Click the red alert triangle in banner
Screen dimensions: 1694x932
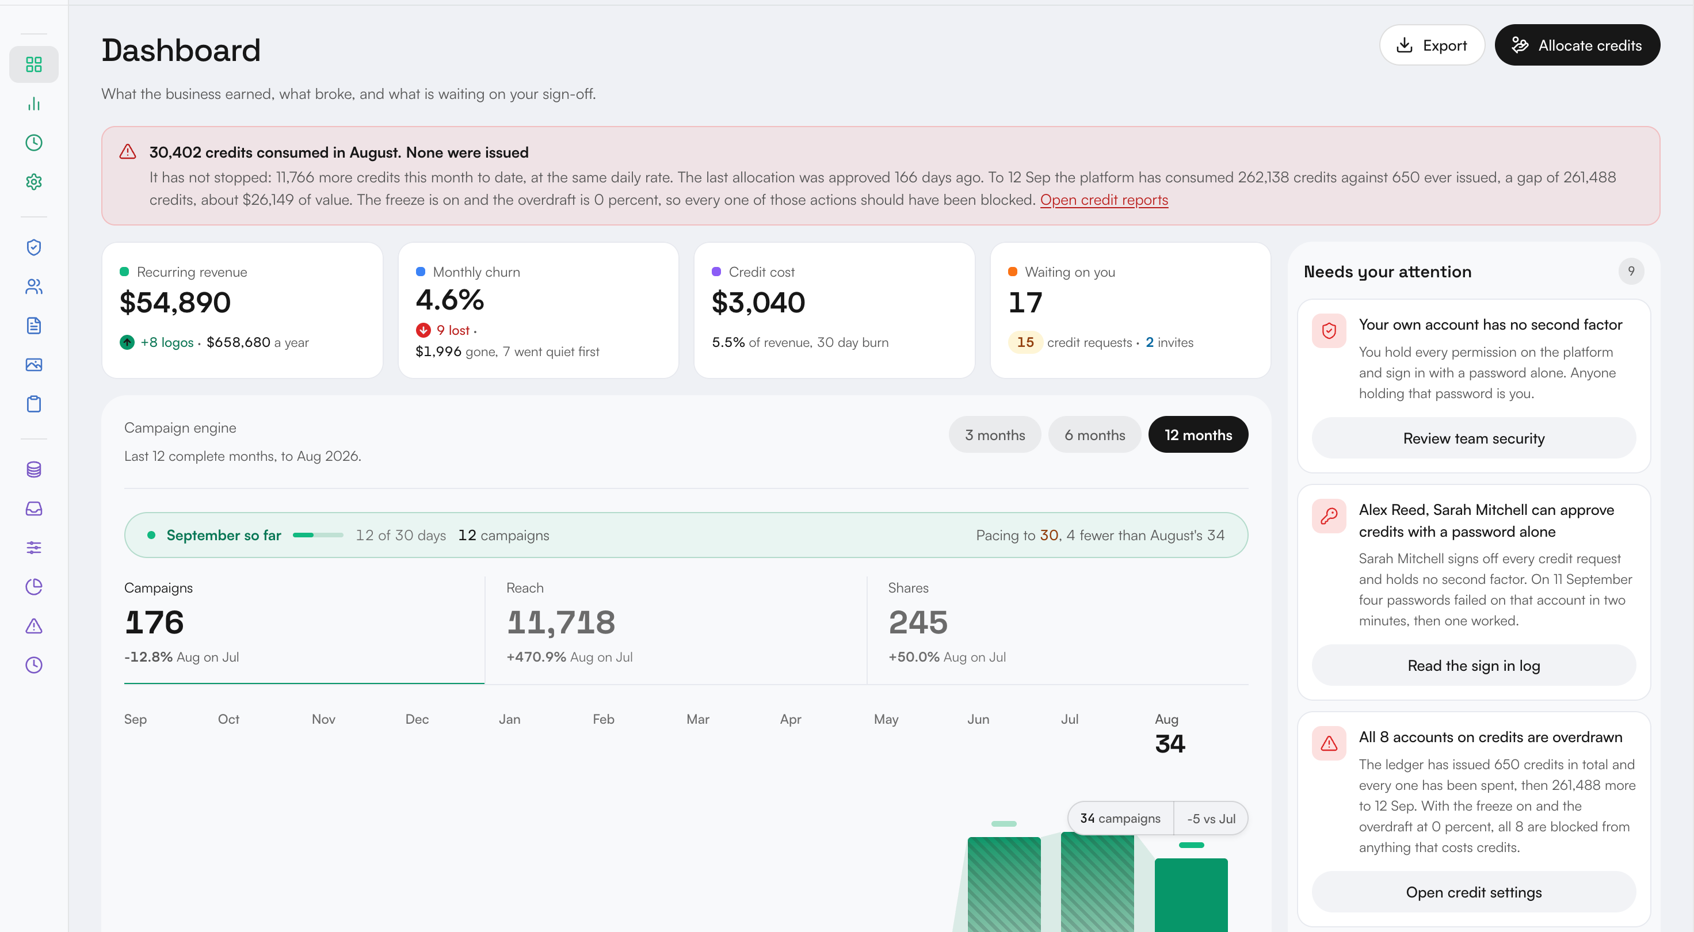pos(128,152)
